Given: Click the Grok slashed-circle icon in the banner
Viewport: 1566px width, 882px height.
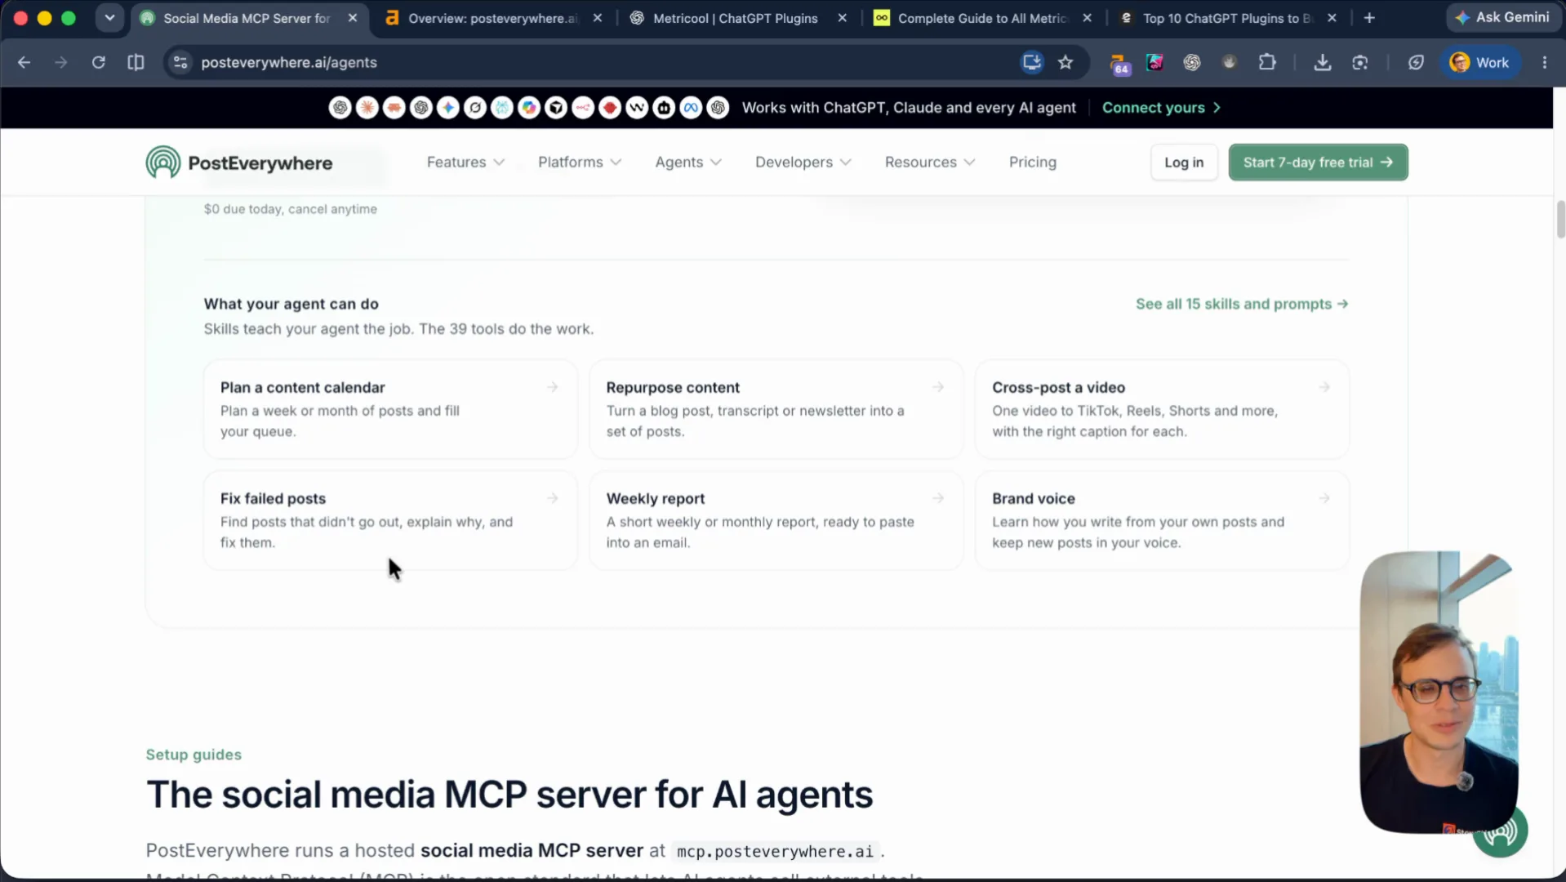Looking at the screenshot, I should 475,108.
